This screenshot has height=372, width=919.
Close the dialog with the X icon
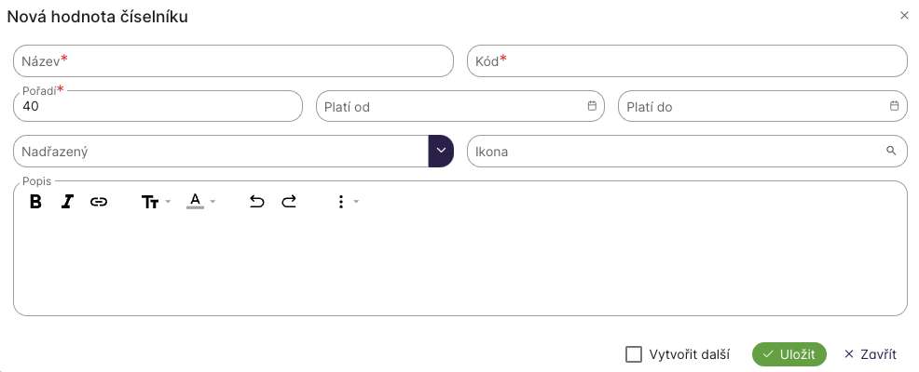904,16
